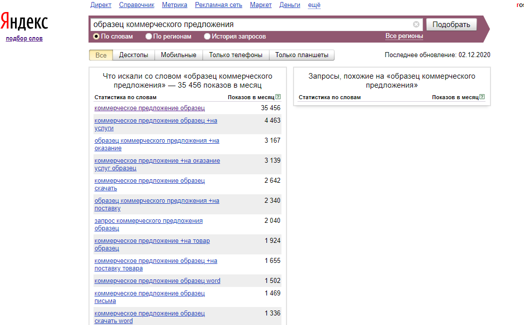This screenshot has height=325, width=524.
Task: Click the 'Подобрать' button
Action: (x=451, y=25)
